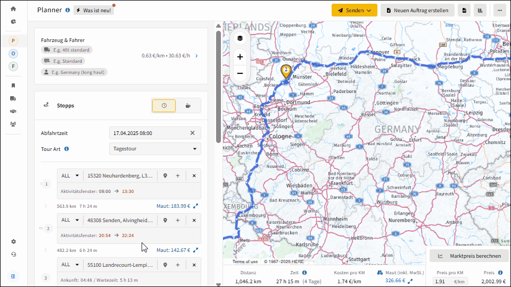
Task: Click the chart icon in header
Action: click(480, 11)
